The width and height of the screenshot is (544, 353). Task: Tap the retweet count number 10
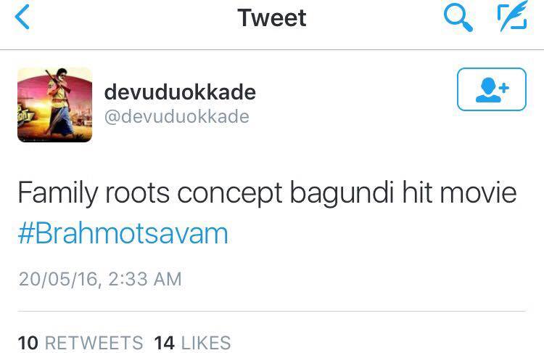coord(28,343)
